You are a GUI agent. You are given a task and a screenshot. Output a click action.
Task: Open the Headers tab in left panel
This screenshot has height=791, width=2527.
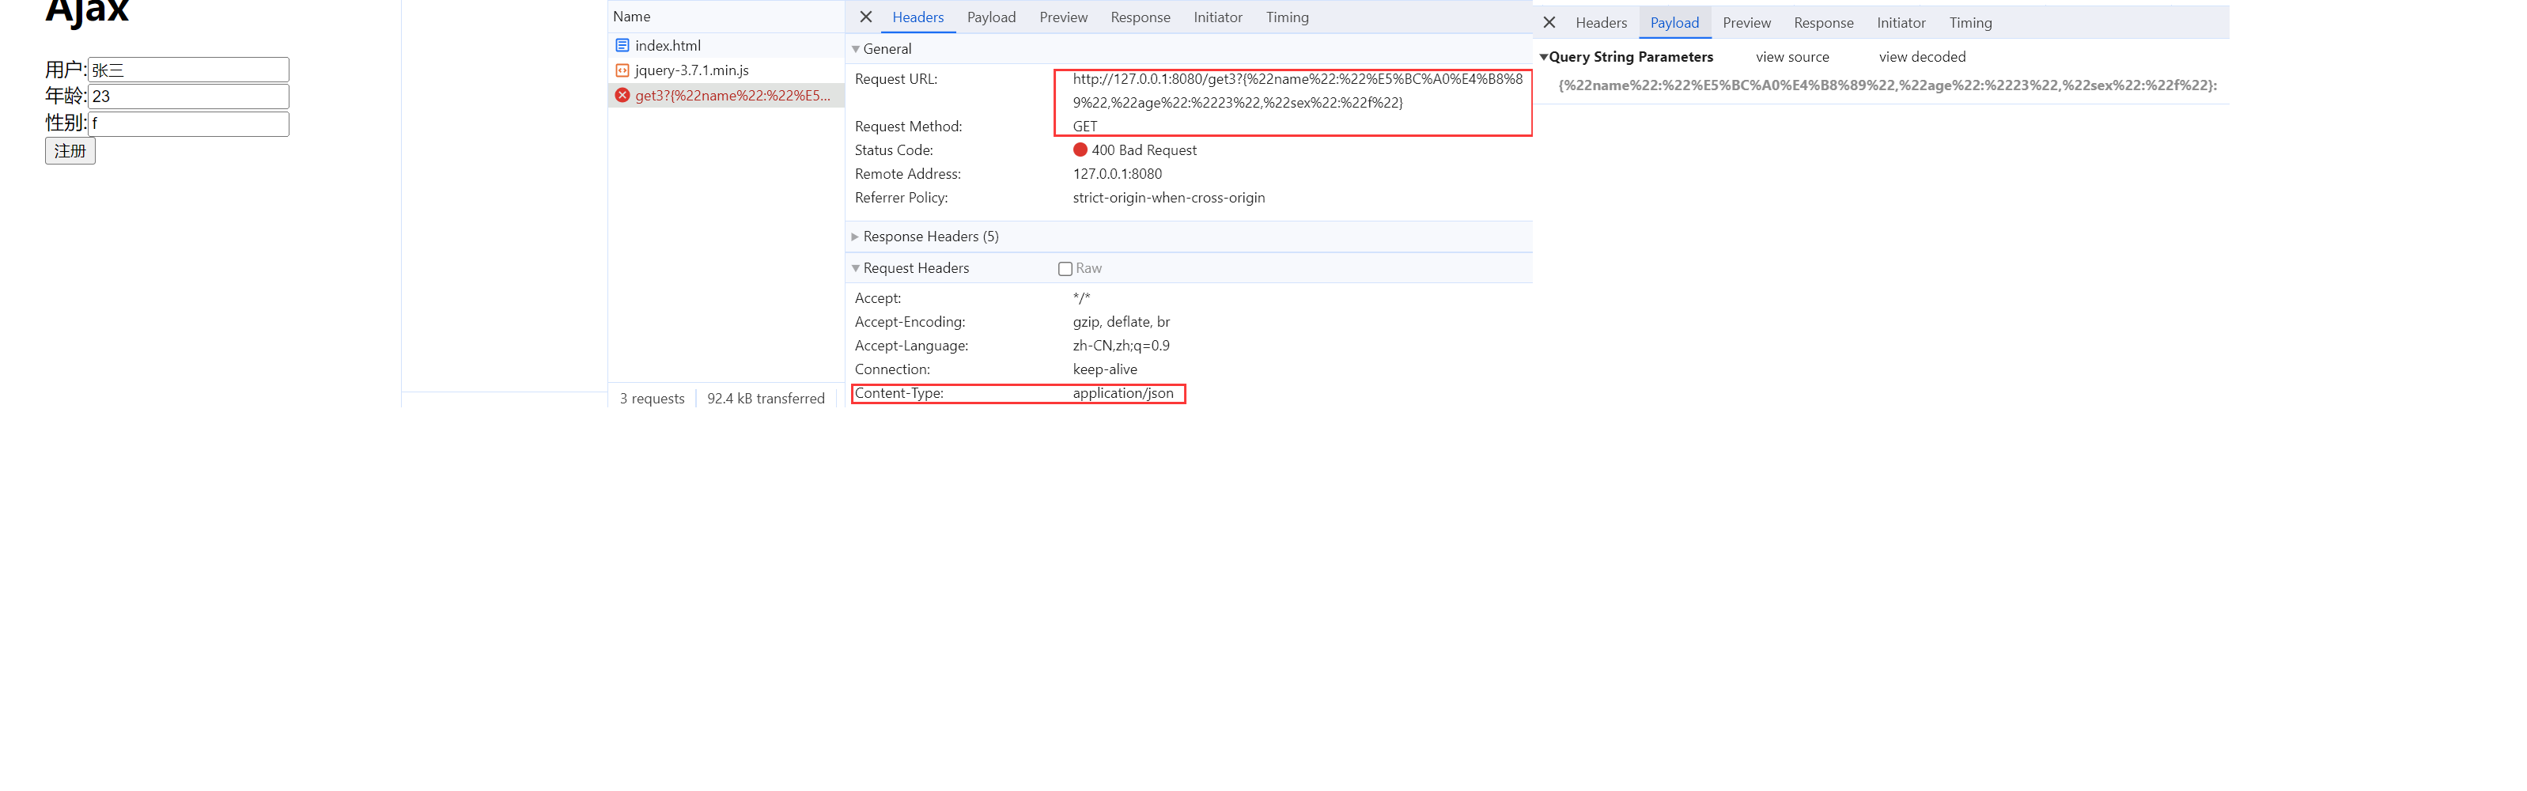(918, 17)
